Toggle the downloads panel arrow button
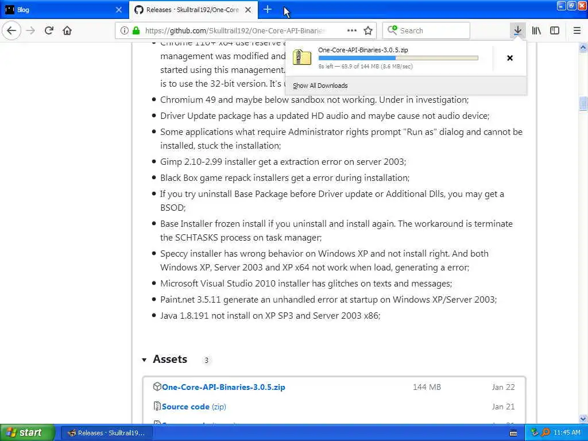Viewport: 588px width, 441px height. pos(517,30)
